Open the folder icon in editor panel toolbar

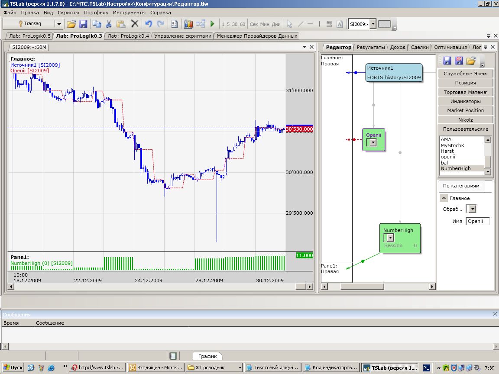471,61
